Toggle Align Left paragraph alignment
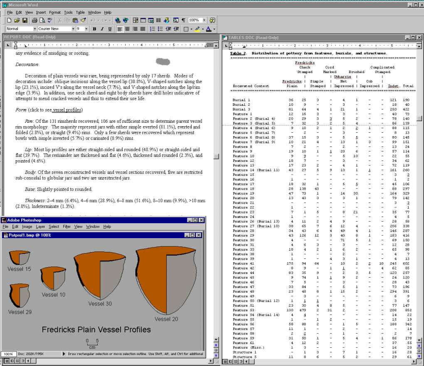424x366 pixels. tap(120, 29)
